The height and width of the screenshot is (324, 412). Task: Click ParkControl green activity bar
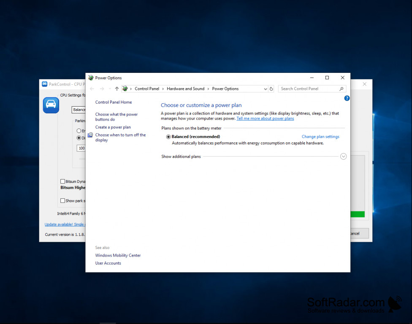coord(358,214)
